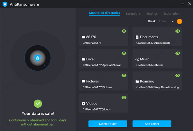193x131 pixels.
Task: Click the folder icon beside Local
Action: 83,59
